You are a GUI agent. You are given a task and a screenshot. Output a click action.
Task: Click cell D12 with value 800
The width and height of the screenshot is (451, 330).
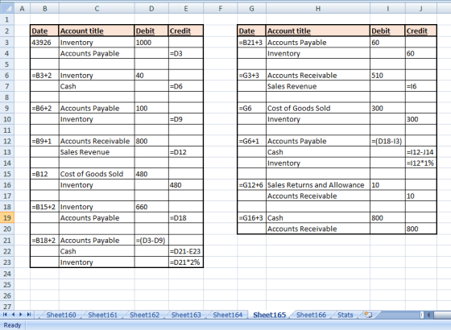151,141
